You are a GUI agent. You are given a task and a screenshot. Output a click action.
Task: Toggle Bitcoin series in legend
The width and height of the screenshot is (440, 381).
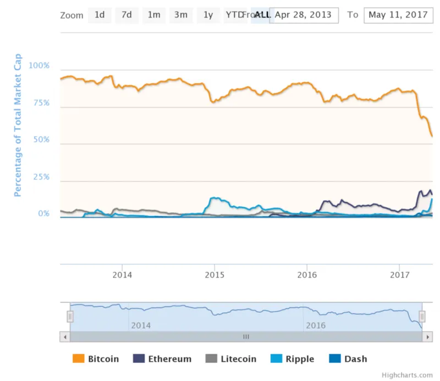[x=96, y=359]
